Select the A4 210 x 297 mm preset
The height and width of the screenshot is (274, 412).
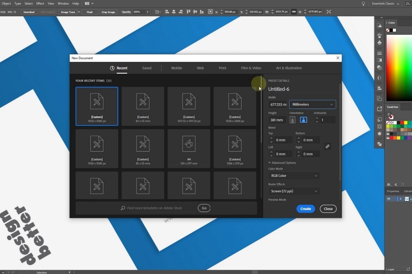[188, 148]
